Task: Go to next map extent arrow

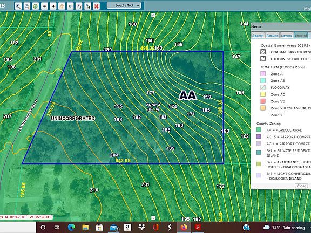Action: tap(53, 6)
